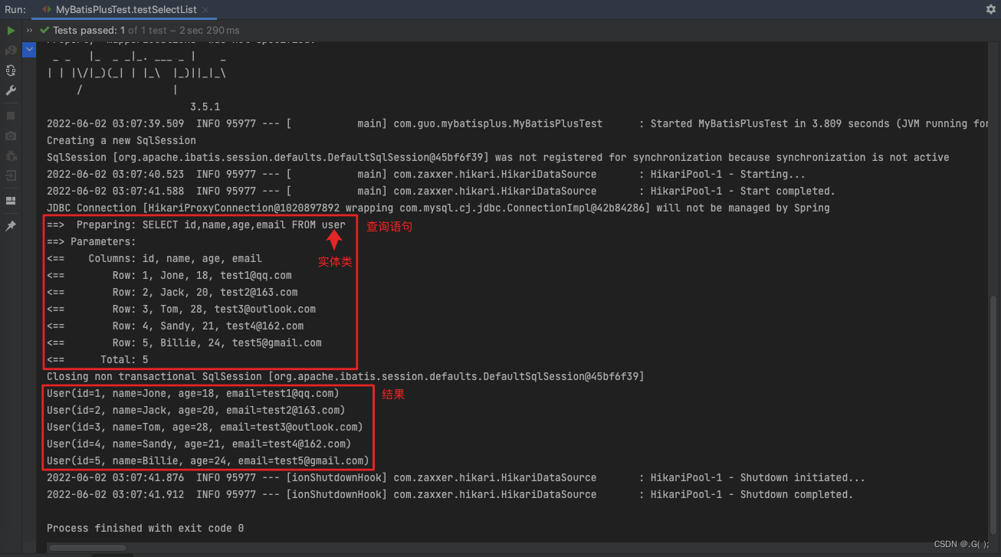Click 'Preparing: SELECT id,name,age,email FROM user' line
This screenshot has width=1001, height=557.
(x=196, y=224)
